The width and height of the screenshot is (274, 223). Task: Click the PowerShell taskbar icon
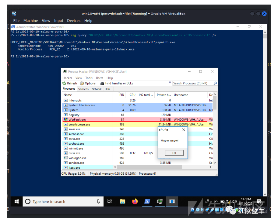pos(147,201)
